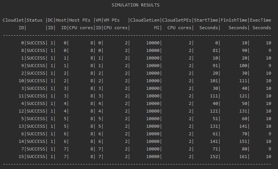Click the SIMULATION RESULTS title

pyautogui.click(x=136, y=5)
